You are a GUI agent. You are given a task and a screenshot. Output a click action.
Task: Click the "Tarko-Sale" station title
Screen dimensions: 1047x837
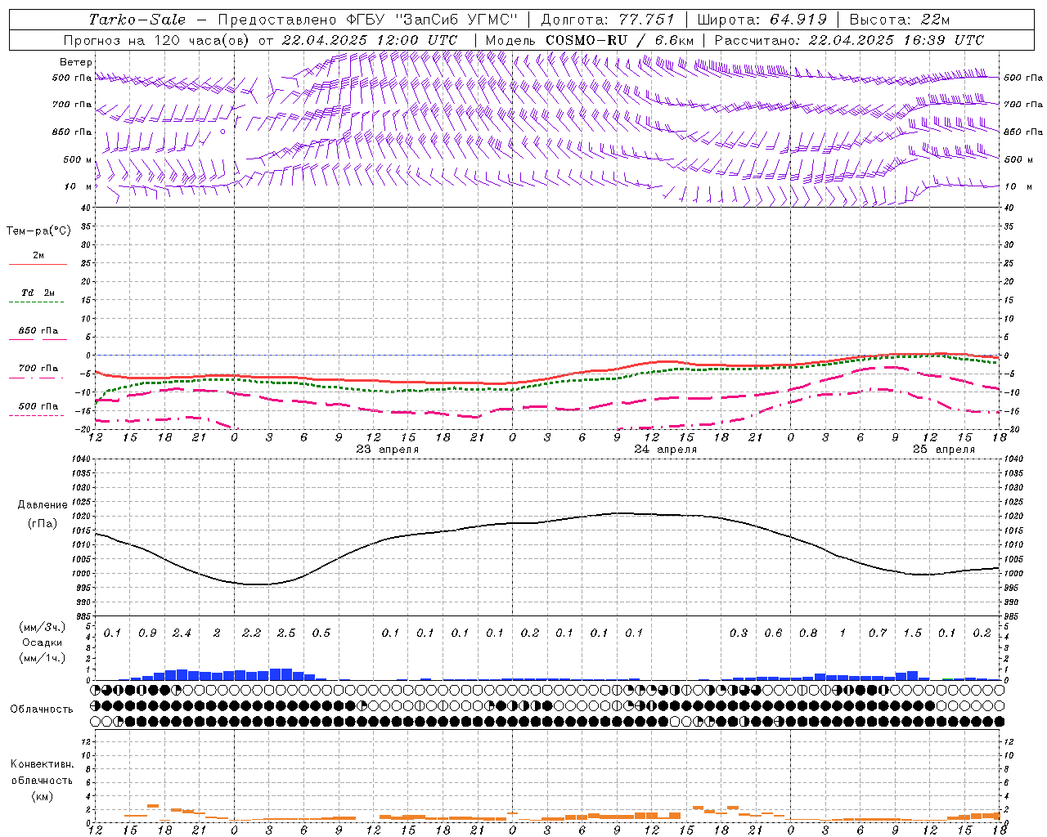coord(137,20)
